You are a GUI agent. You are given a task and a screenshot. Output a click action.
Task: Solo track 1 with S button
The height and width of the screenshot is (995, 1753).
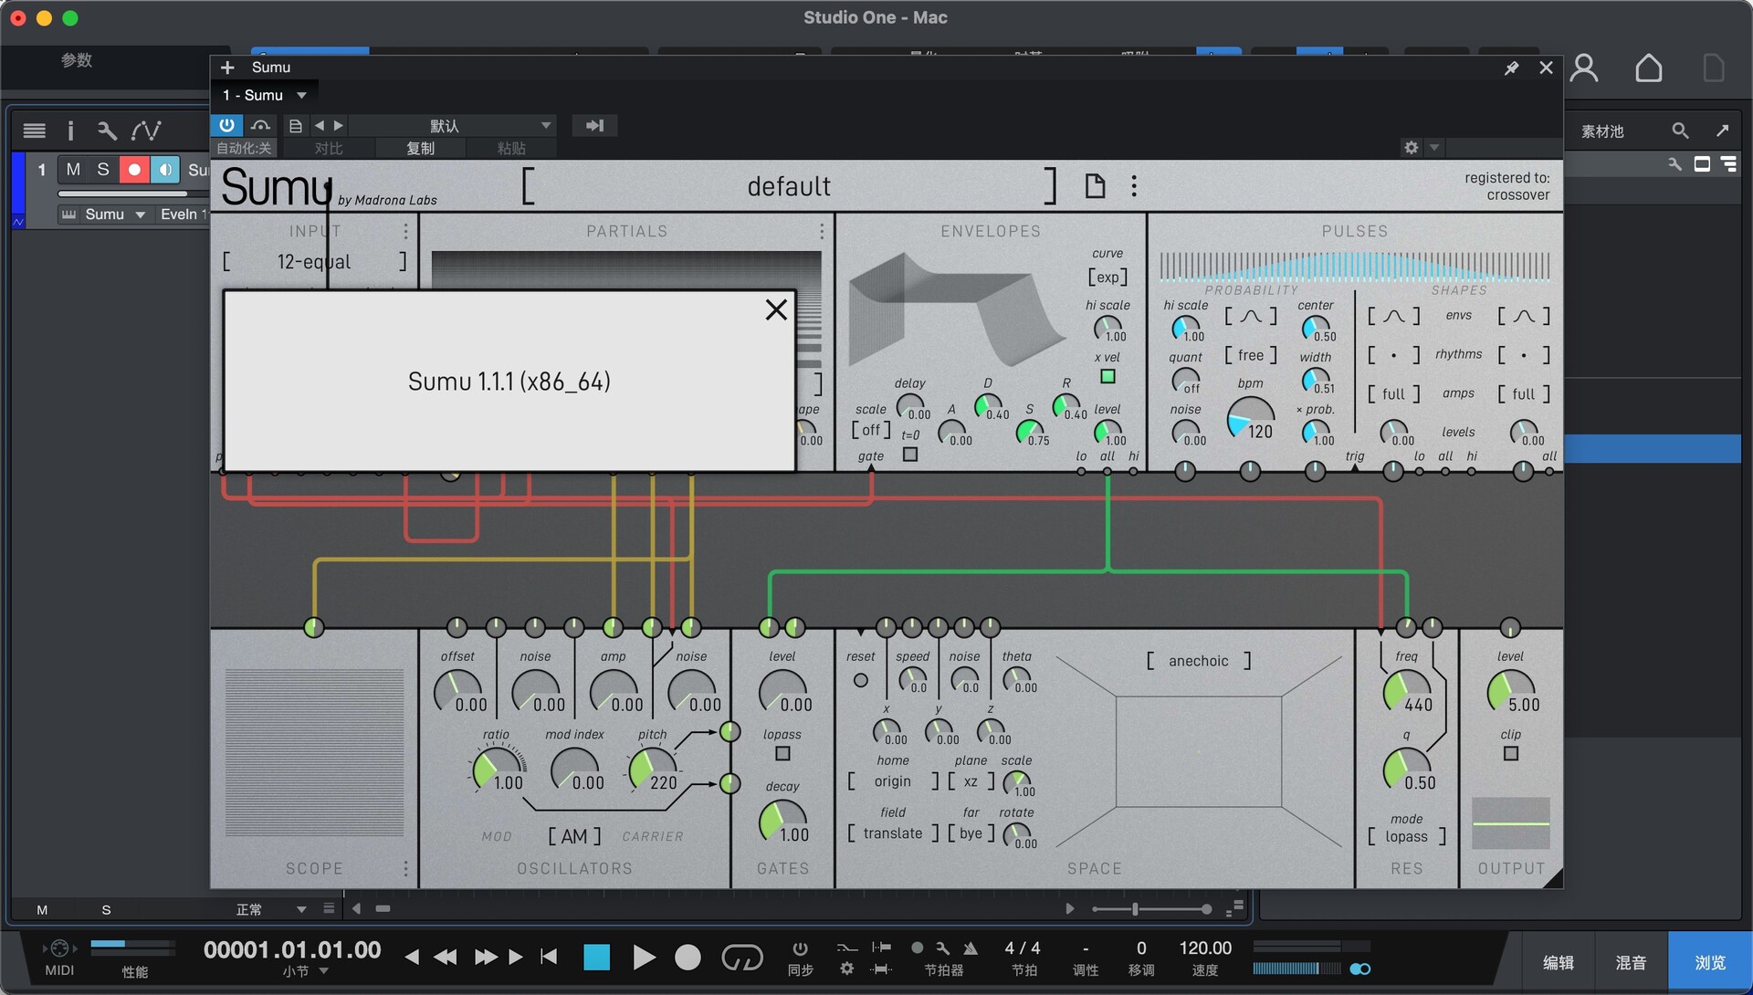pyautogui.click(x=103, y=170)
